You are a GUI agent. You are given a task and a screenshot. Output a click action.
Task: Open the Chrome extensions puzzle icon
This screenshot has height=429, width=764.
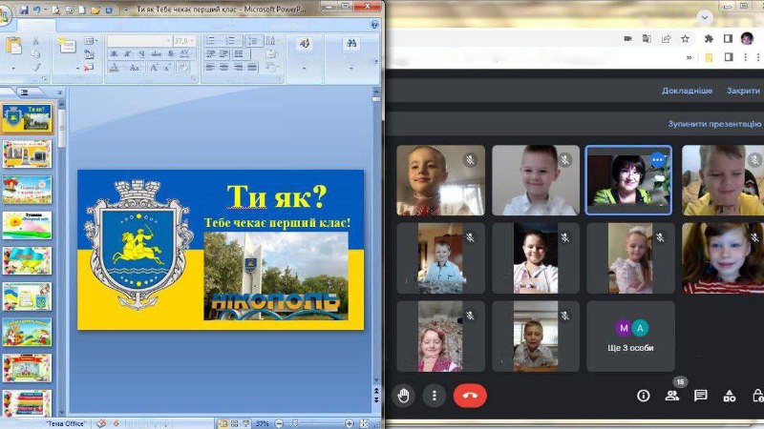pos(709,39)
